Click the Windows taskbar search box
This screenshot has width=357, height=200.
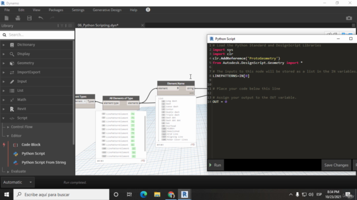pos(61,194)
